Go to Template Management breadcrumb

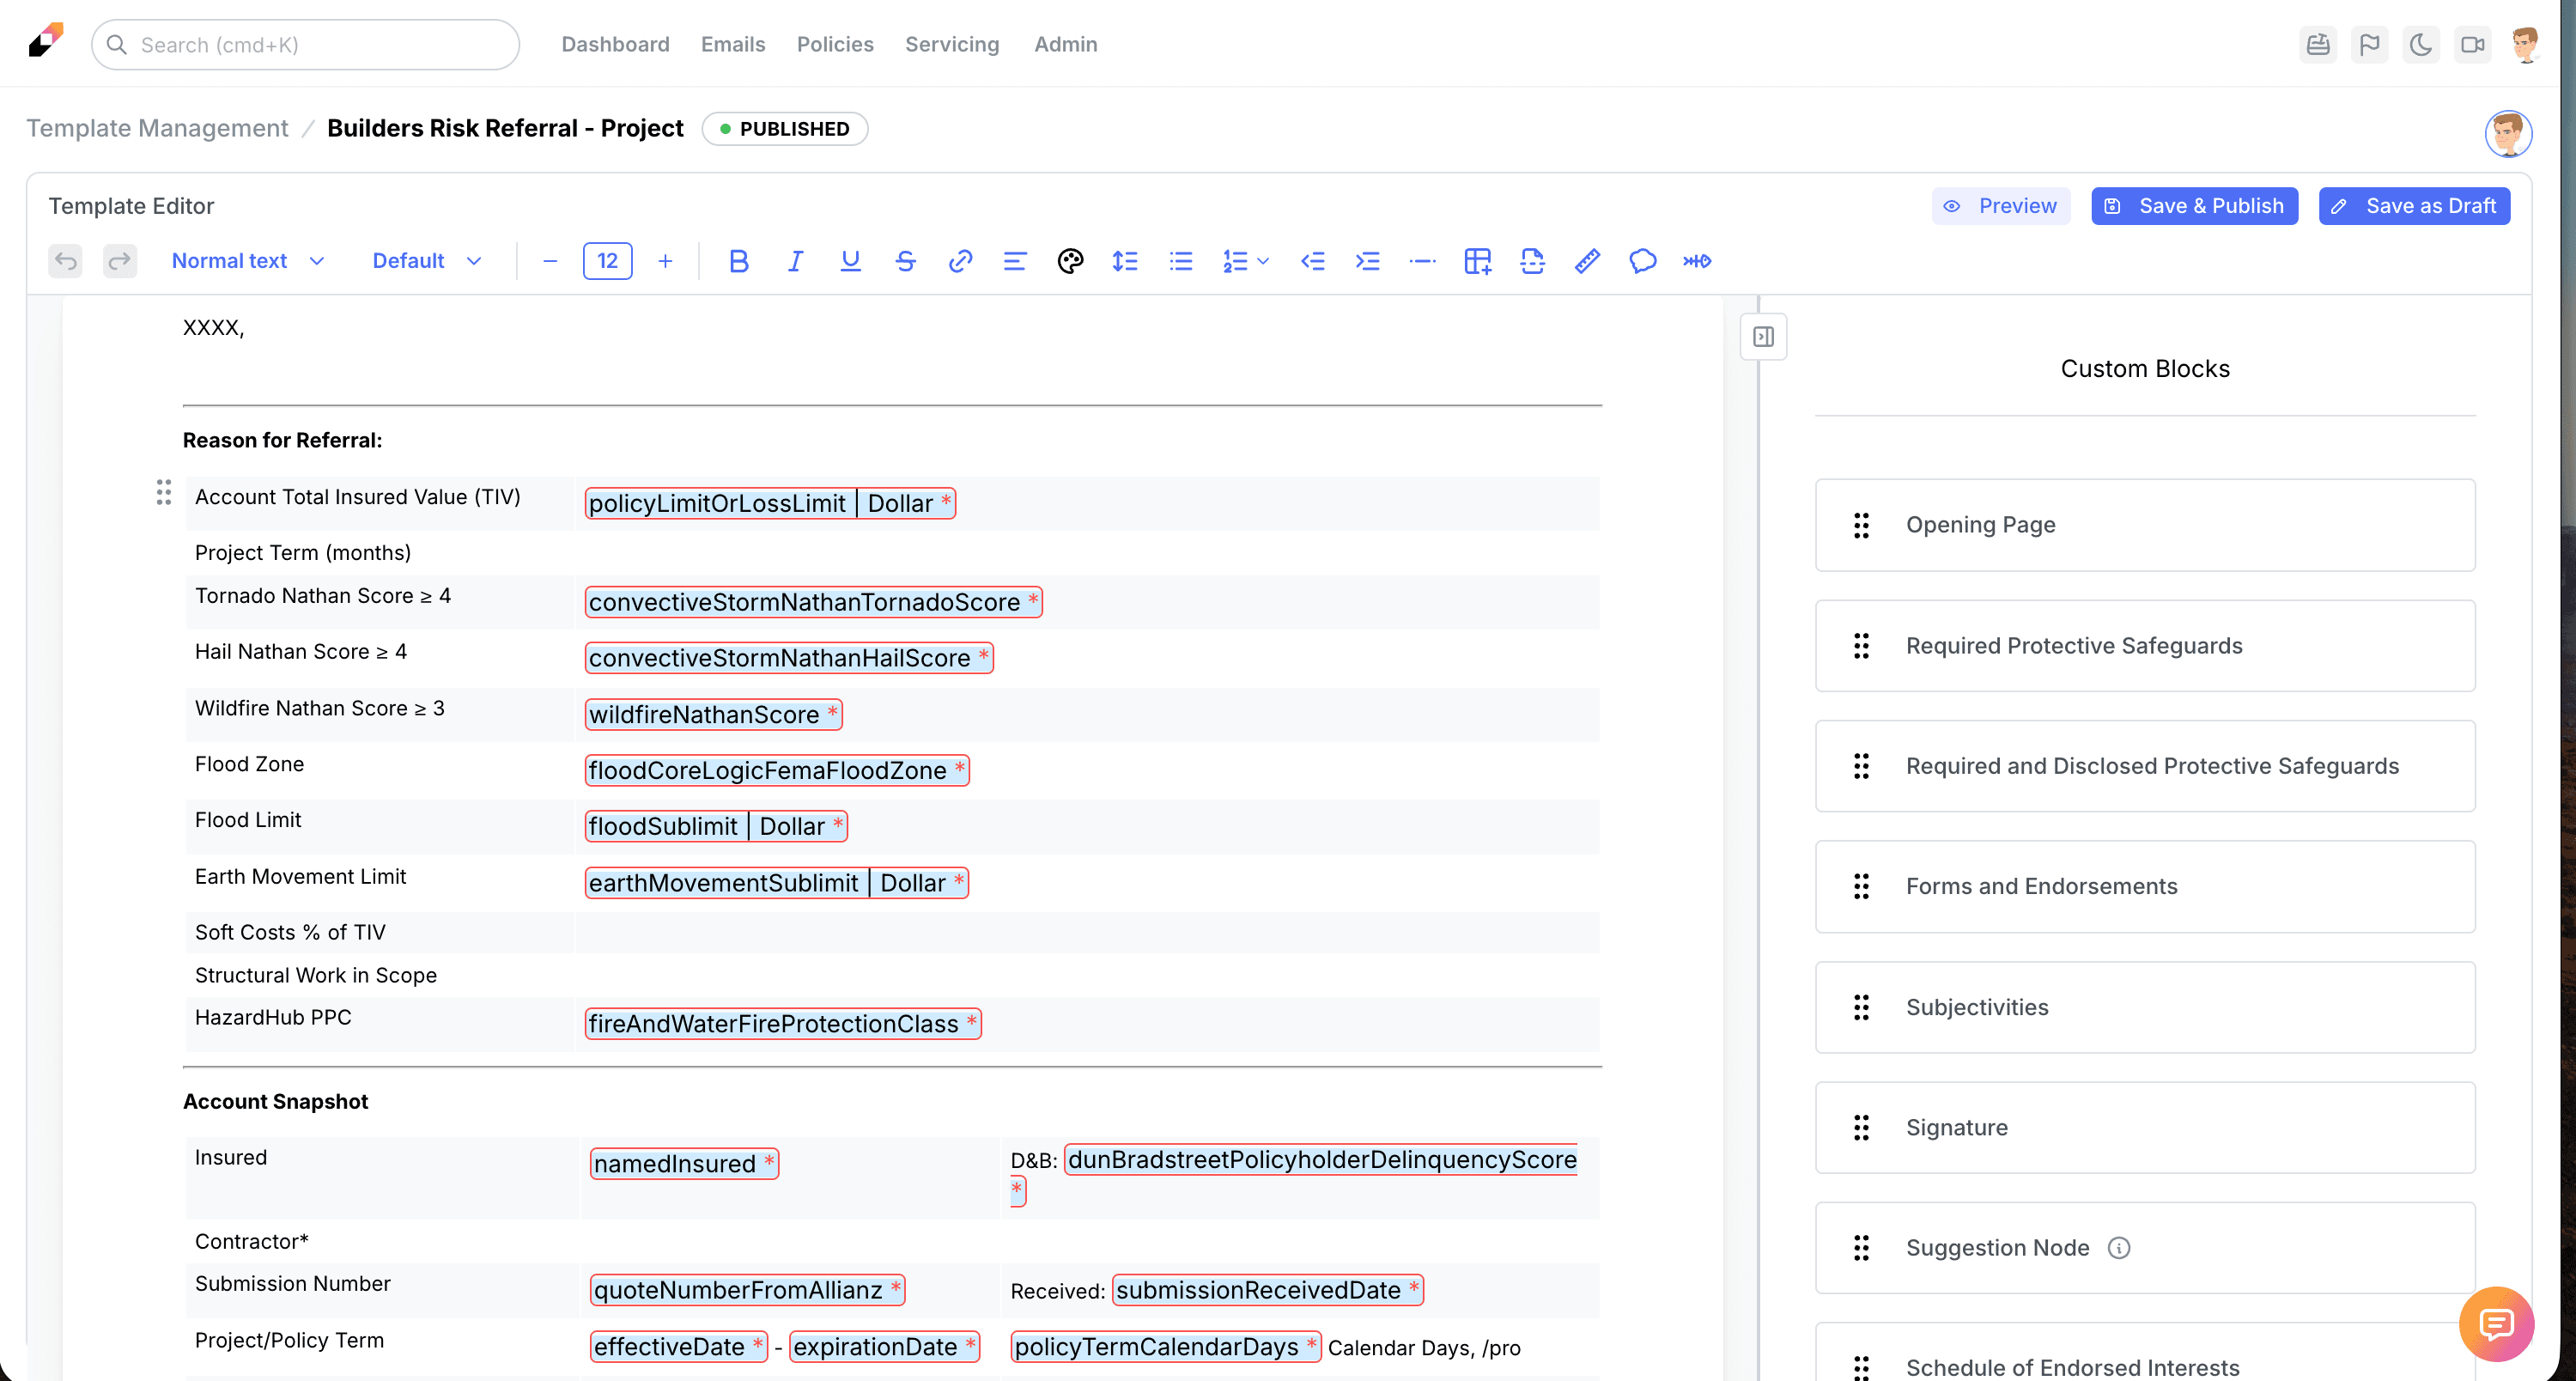pos(157,128)
